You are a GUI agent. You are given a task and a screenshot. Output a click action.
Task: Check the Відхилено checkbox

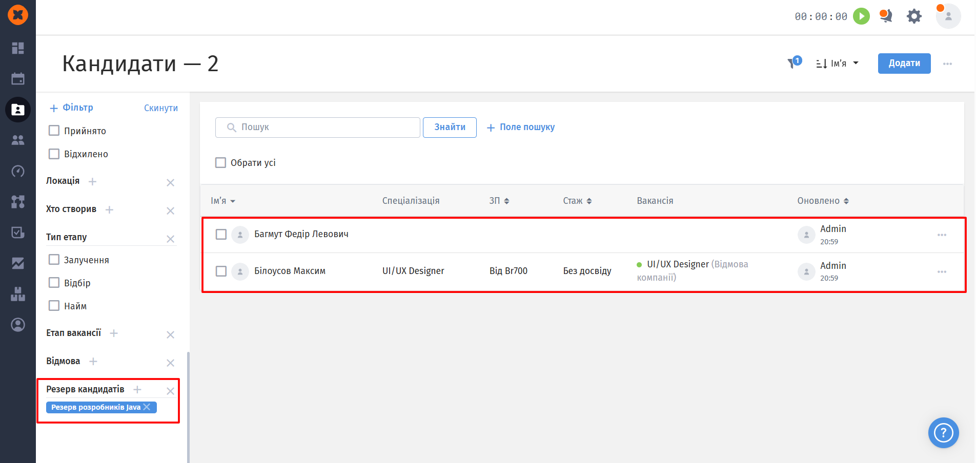pos(54,154)
